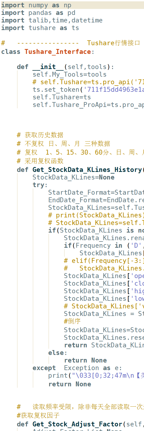Screen dimensions: 144x431
Task: Click the '#获取复权因子' comment line
Action: tap(38, 415)
